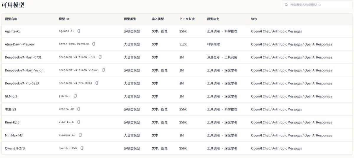354x158 pixels.
Task: Click the protocol cell of Agents-A1
Action: [276, 31]
